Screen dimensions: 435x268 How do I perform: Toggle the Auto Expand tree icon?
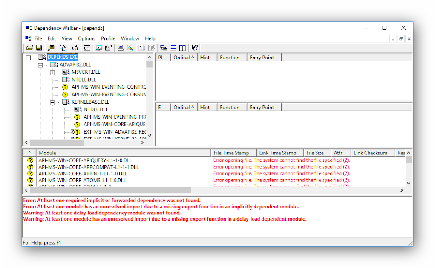(x=63, y=48)
